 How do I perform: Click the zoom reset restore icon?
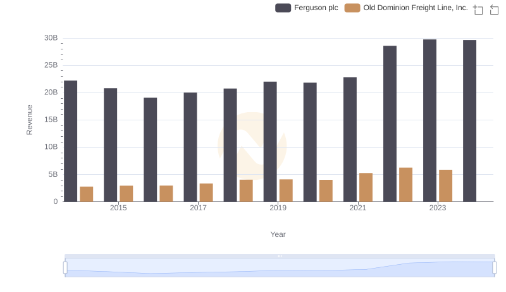pyautogui.click(x=494, y=10)
